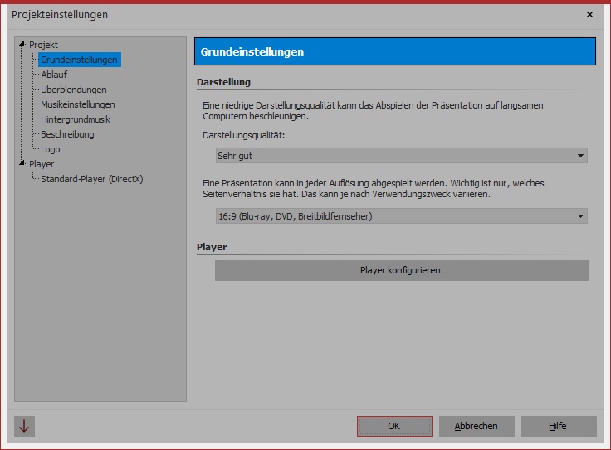The image size is (611, 450).
Task: Close the Projekteinstellungen dialog
Action: pyautogui.click(x=589, y=15)
